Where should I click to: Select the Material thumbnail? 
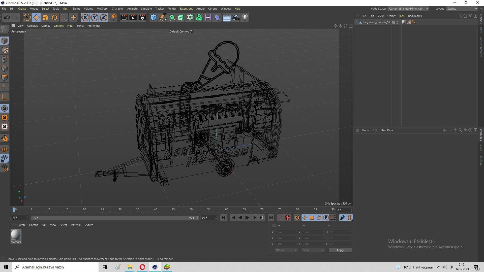pyautogui.click(x=16, y=235)
